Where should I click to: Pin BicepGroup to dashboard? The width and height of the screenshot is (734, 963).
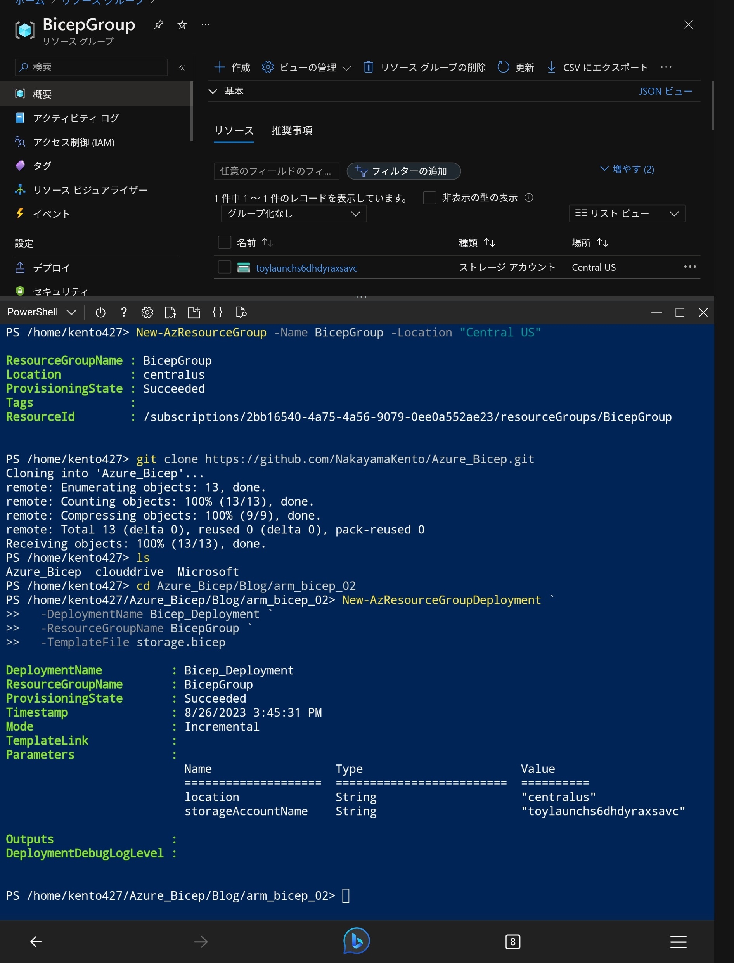click(x=159, y=24)
